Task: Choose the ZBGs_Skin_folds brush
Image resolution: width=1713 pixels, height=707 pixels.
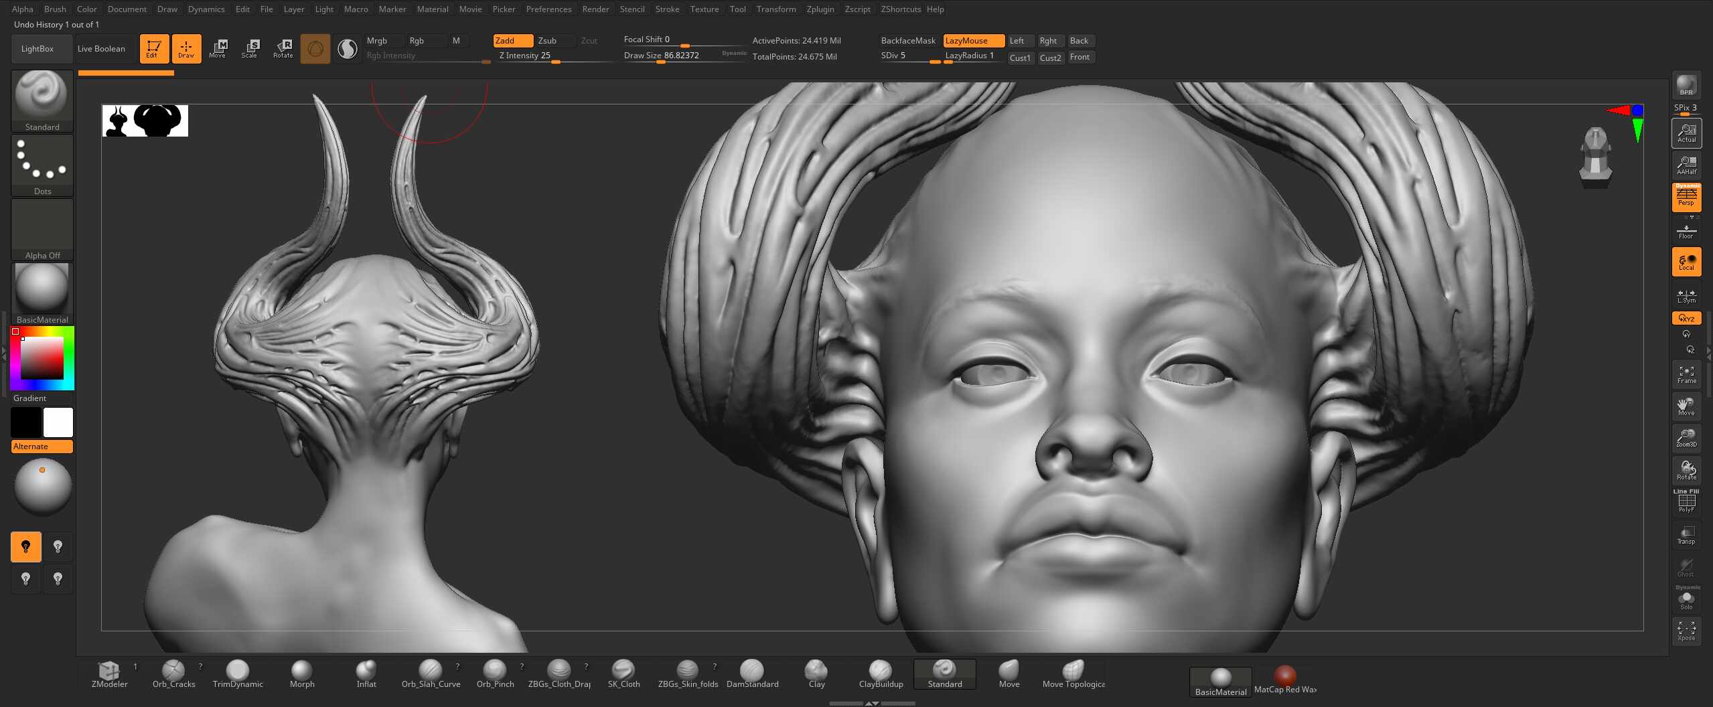Action: coord(688,674)
